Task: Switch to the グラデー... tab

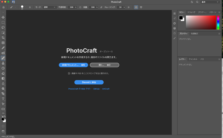Action: (x=202, y=12)
